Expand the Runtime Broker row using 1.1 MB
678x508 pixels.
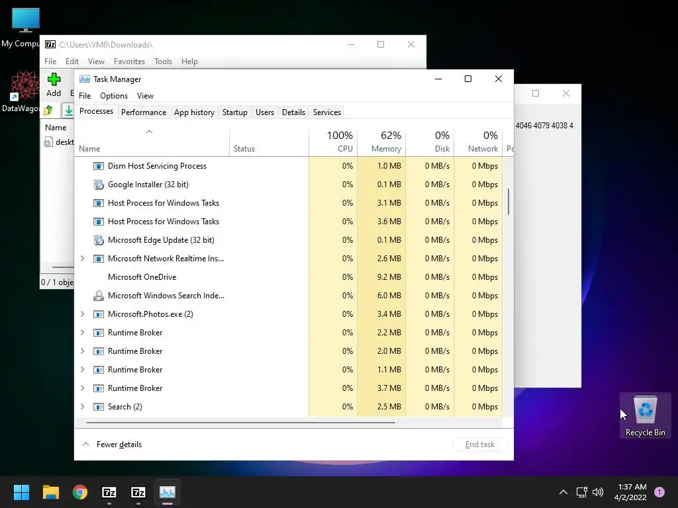[x=83, y=370]
